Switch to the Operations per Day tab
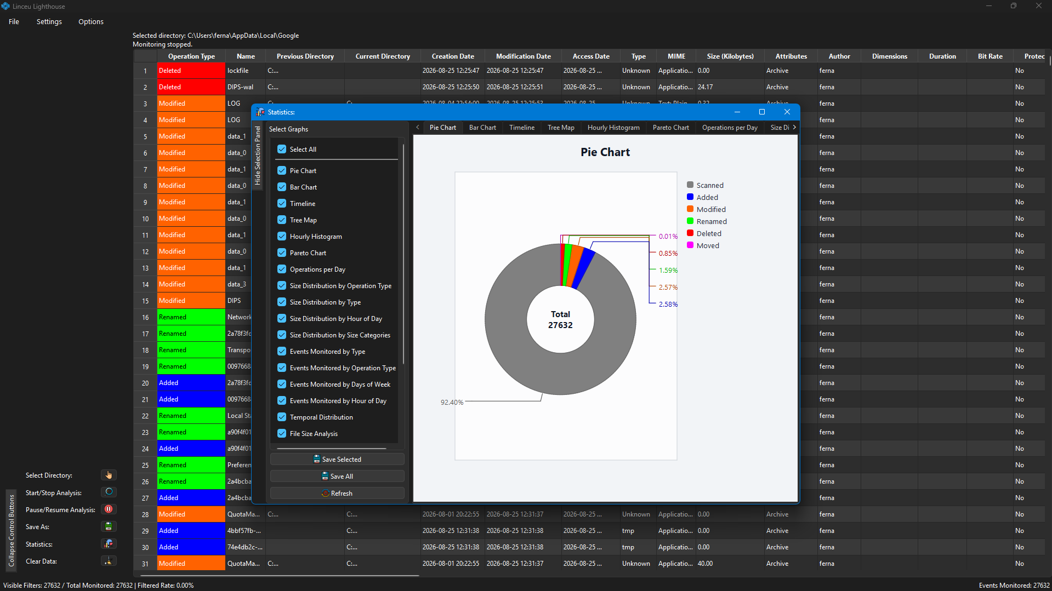The image size is (1052, 591). coord(730,127)
